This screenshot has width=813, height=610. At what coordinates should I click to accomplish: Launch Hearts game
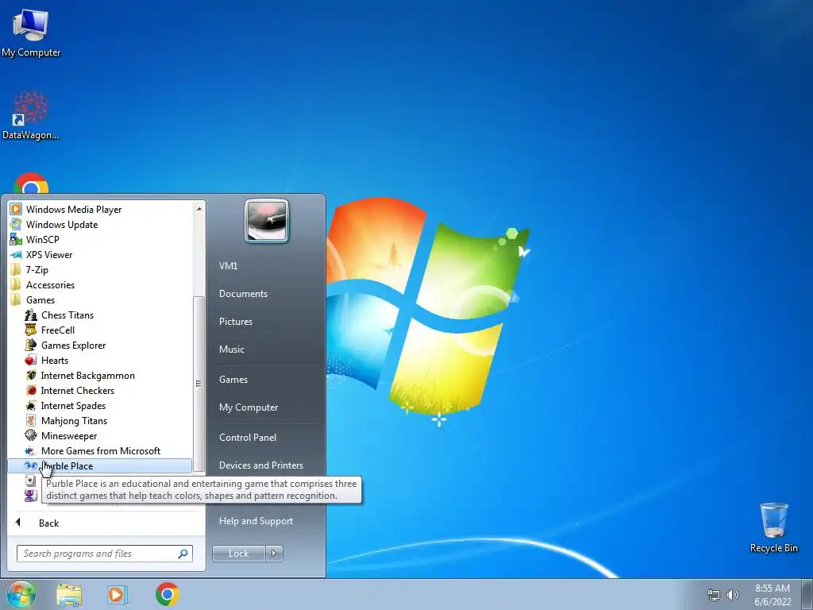(55, 361)
